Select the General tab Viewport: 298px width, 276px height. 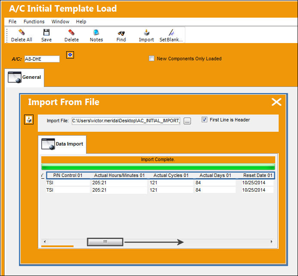(x=25, y=78)
